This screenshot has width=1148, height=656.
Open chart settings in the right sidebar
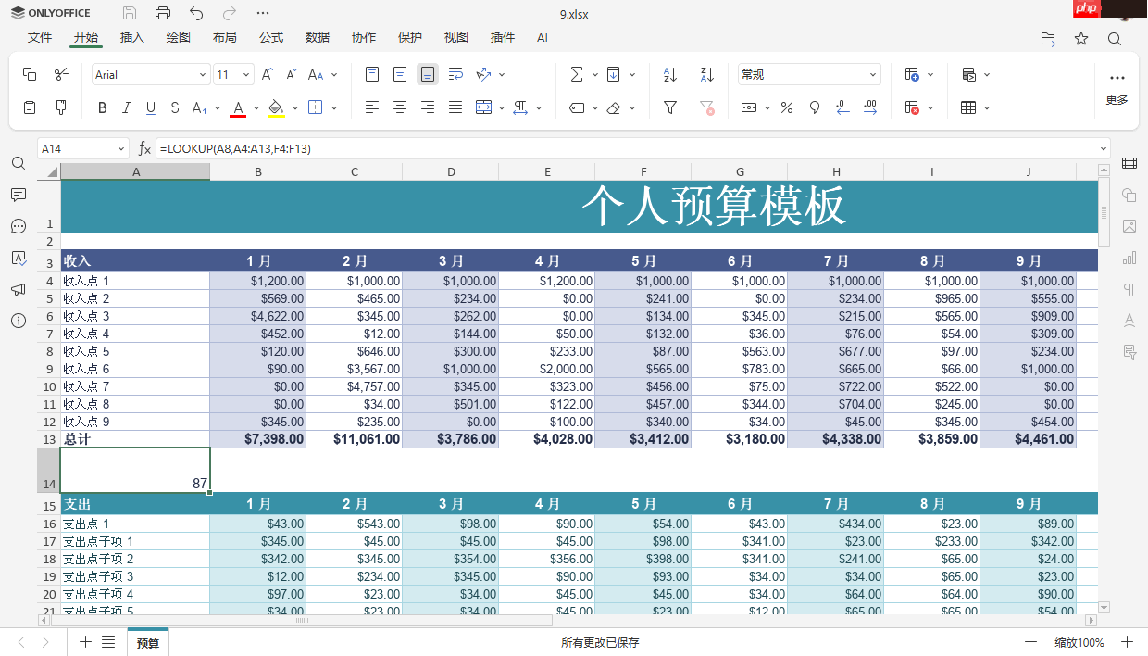click(x=1129, y=258)
